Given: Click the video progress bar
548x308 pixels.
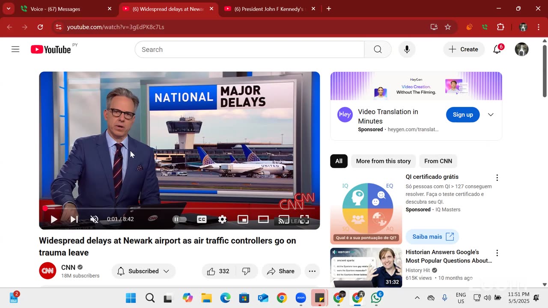Looking at the screenshot, I should [x=179, y=209].
